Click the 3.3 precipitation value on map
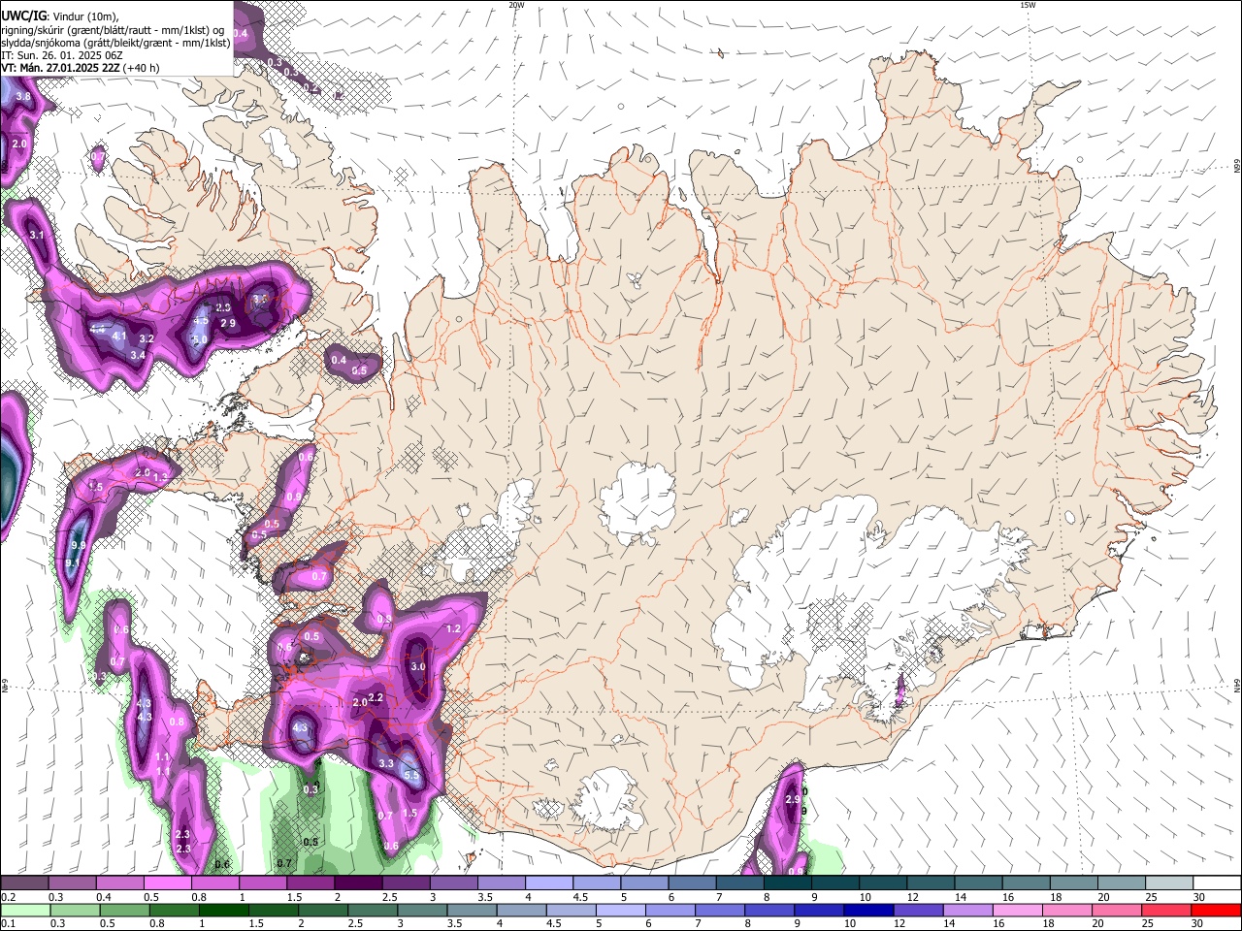The image size is (1242, 931). click(386, 764)
